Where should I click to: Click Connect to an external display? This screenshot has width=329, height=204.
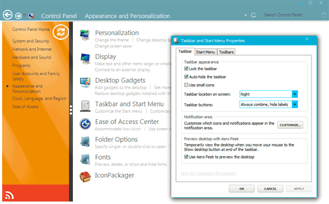(122, 70)
